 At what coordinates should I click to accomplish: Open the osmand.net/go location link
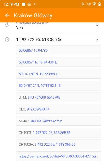[x=59, y=156]
